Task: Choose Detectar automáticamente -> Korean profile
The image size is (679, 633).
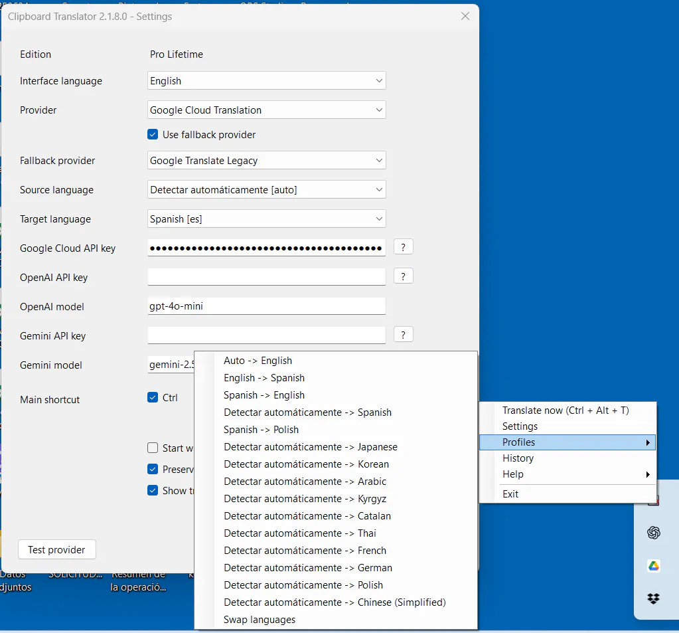Action: (x=336, y=464)
